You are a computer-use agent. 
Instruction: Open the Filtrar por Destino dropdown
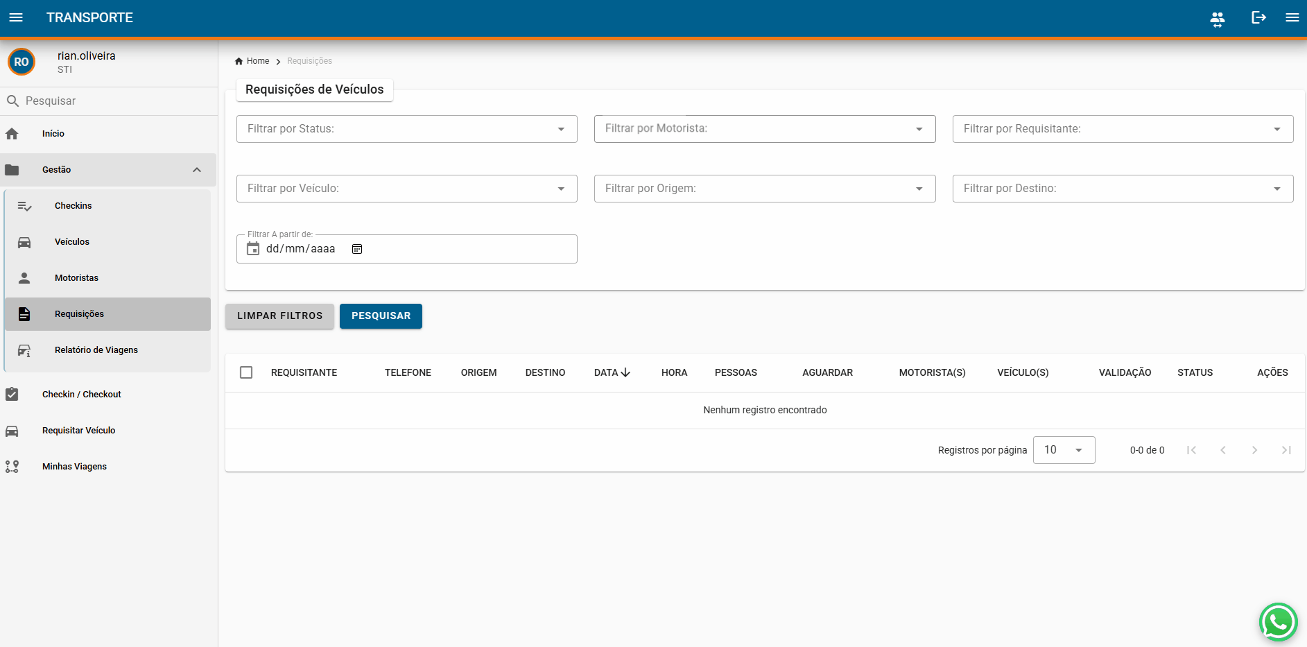pos(1123,189)
